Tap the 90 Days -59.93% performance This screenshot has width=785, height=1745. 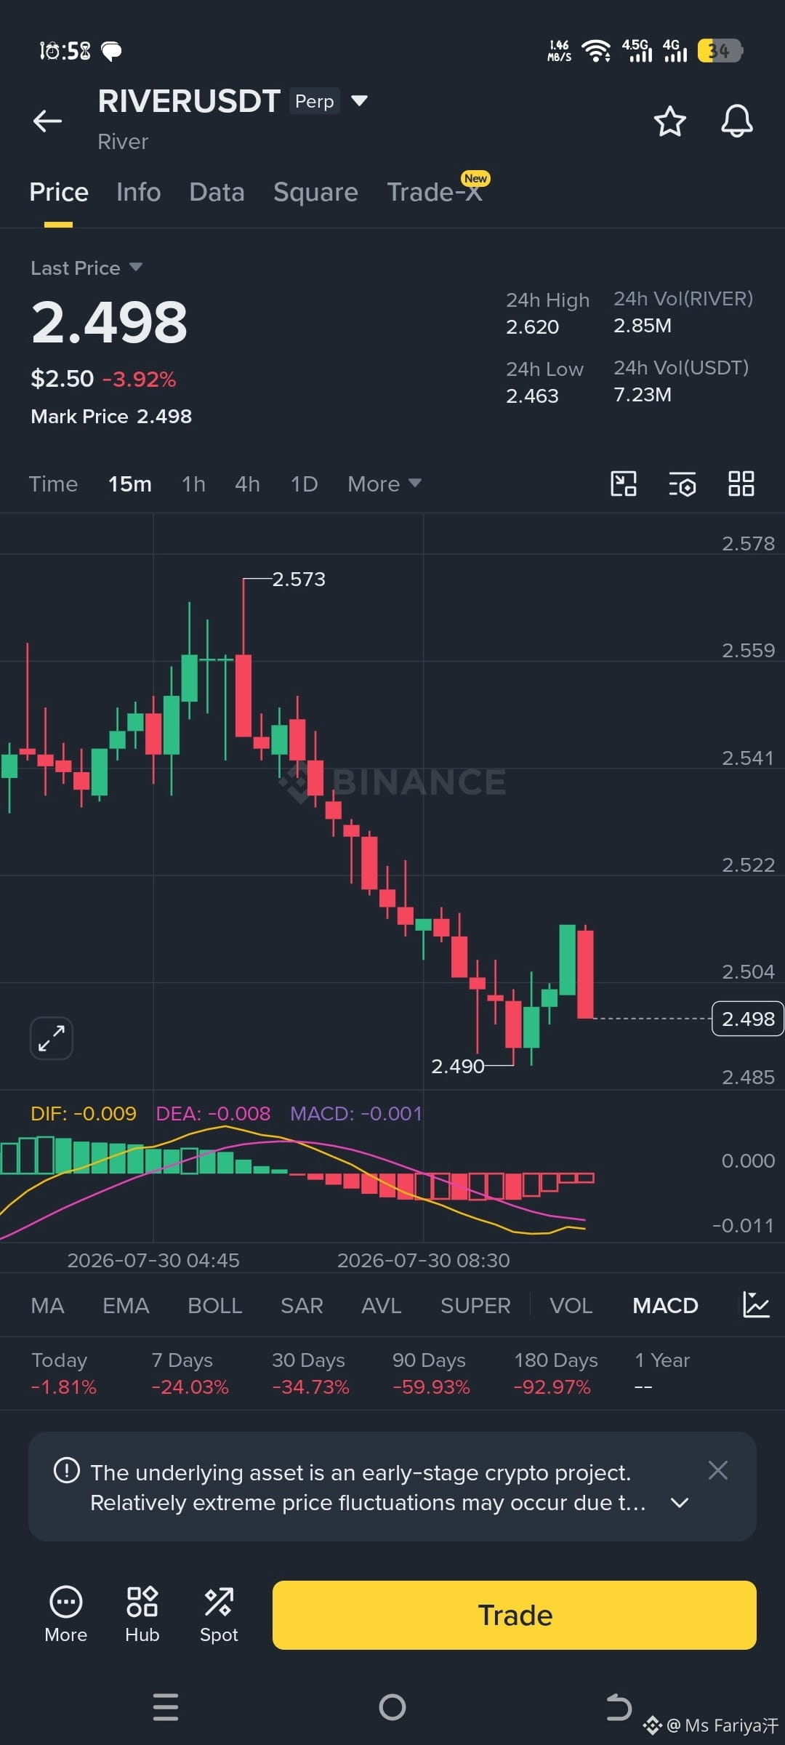coord(431,1373)
